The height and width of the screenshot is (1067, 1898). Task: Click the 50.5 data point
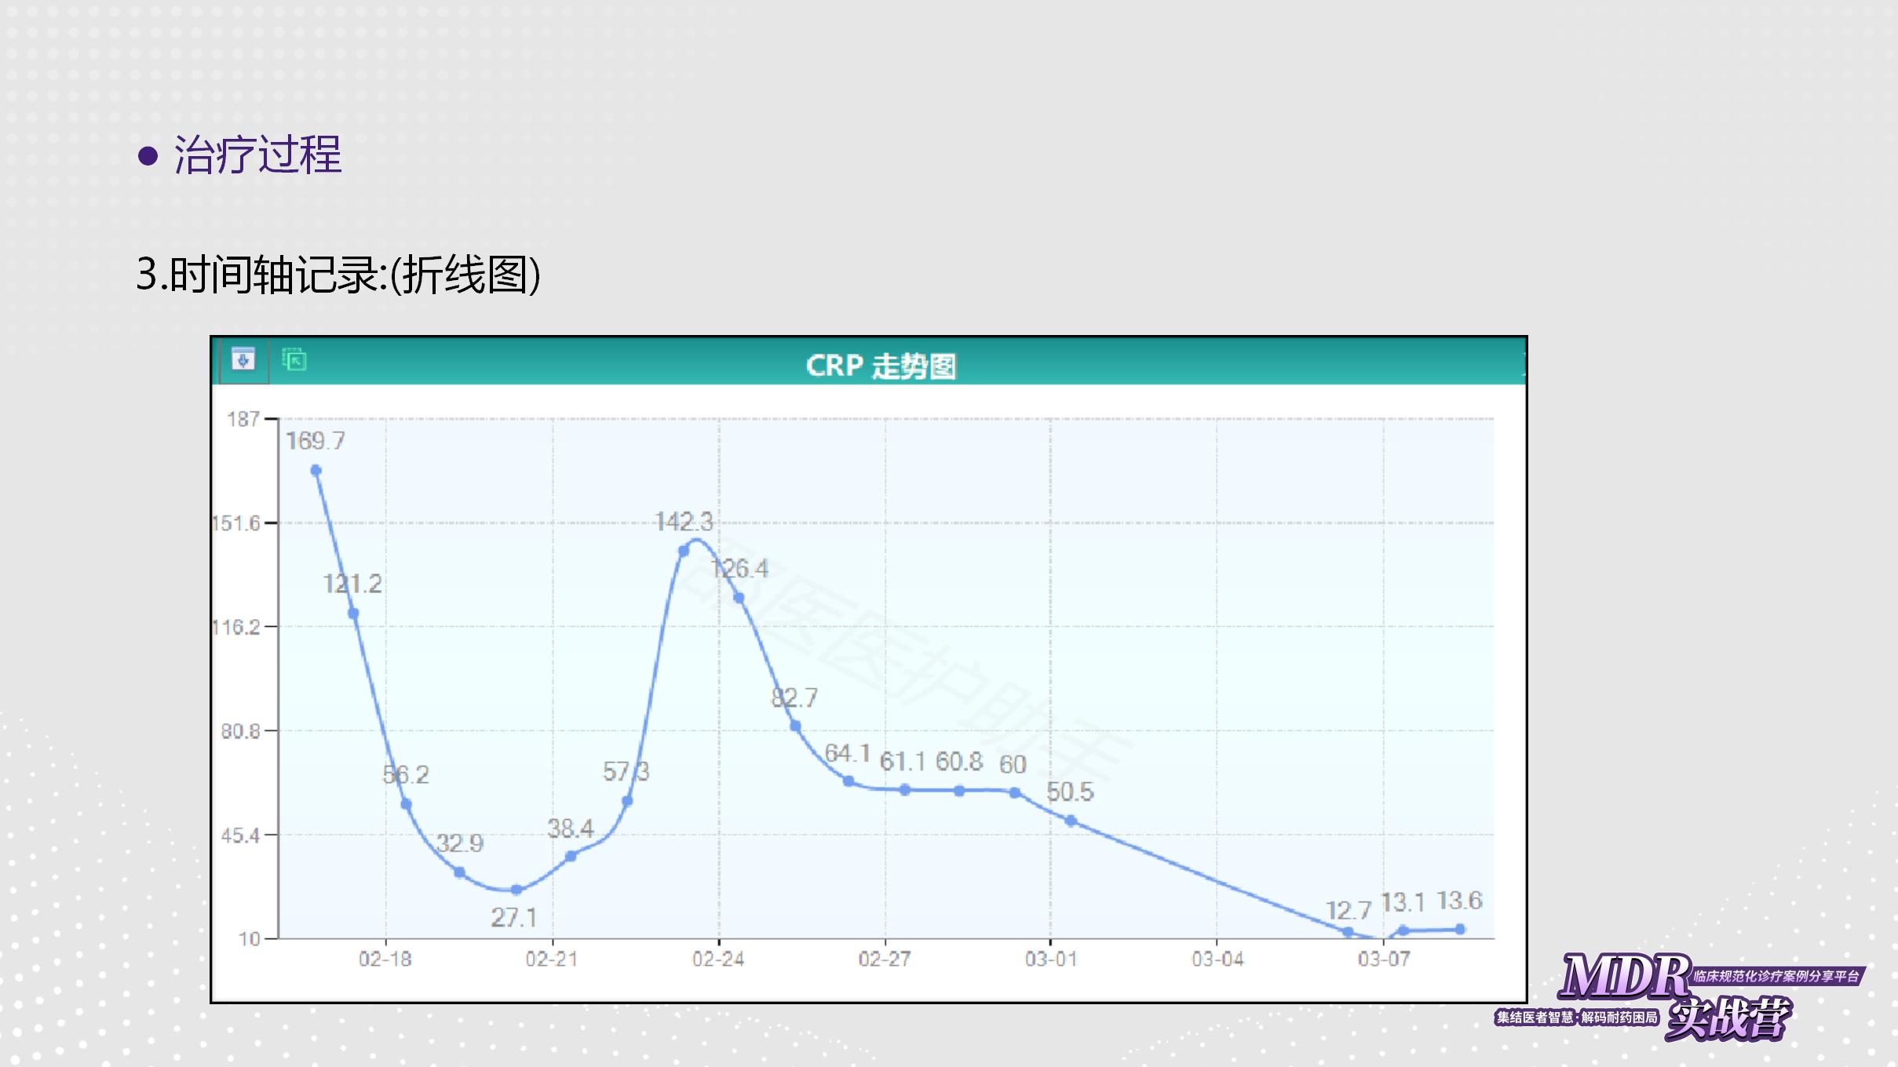pos(1071,821)
